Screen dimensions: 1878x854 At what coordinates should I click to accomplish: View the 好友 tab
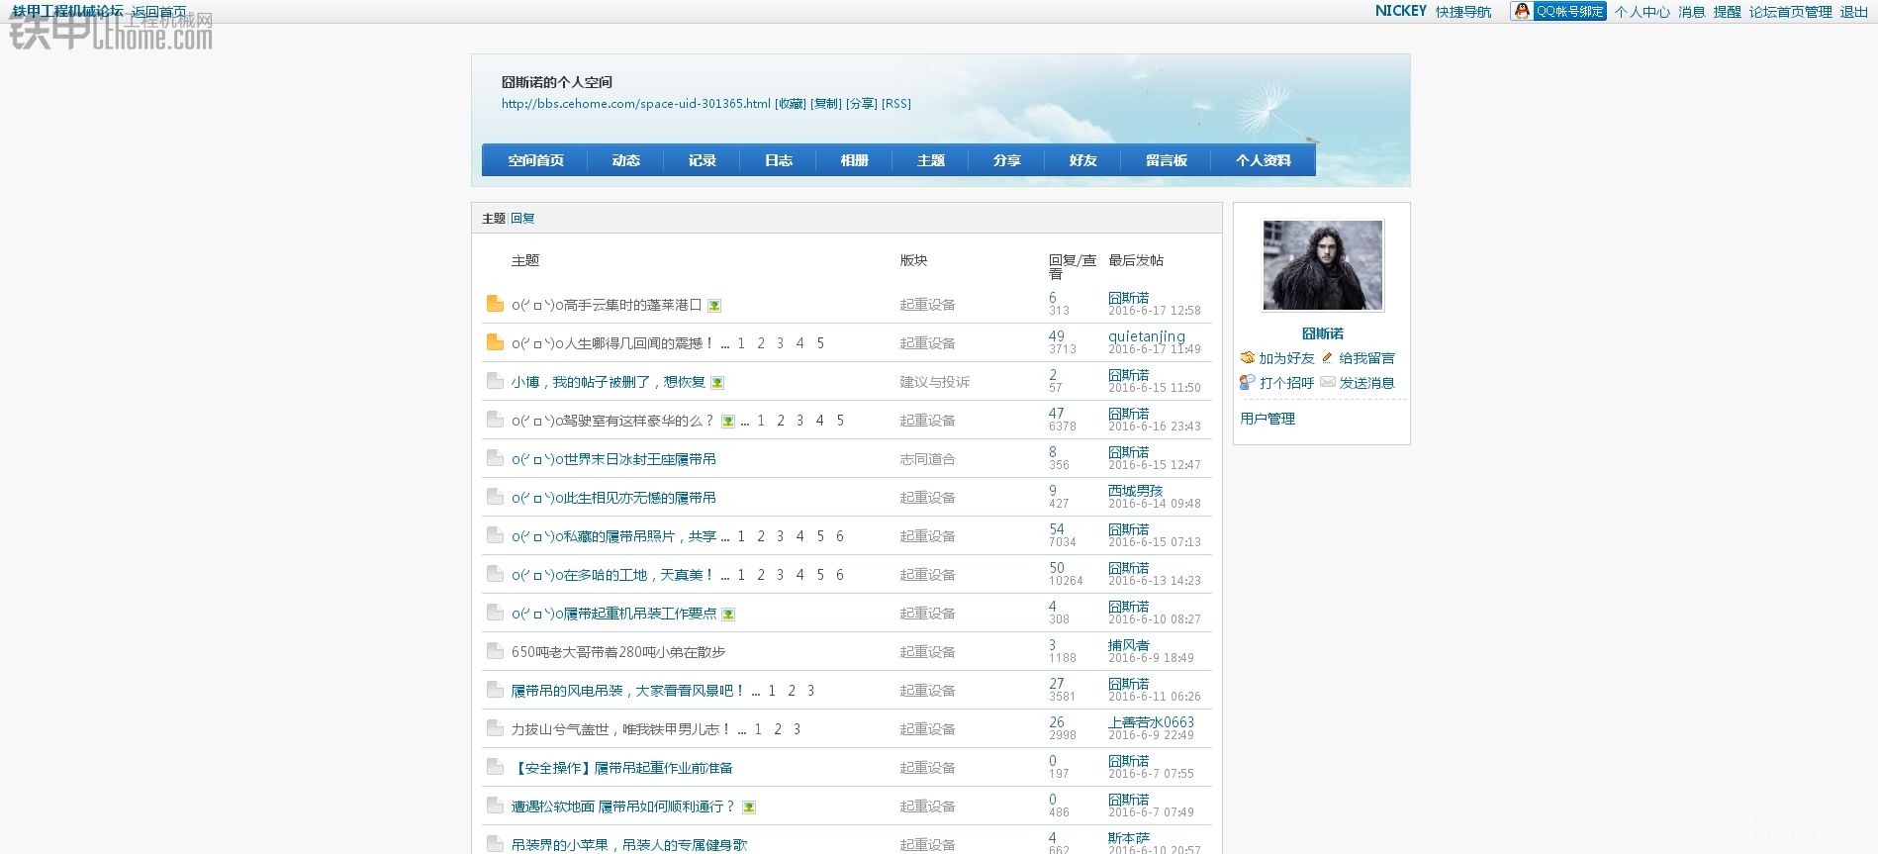pos(1082,160)
